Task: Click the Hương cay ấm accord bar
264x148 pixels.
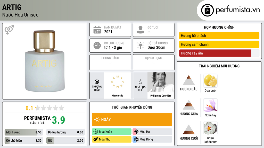Action: pos(219,53)
